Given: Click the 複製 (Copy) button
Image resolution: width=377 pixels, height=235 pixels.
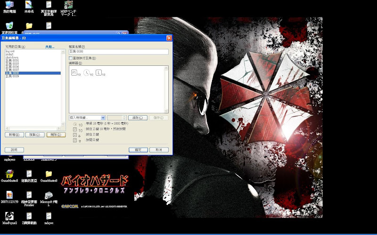Looking at the screenshot, I should 35,135.
